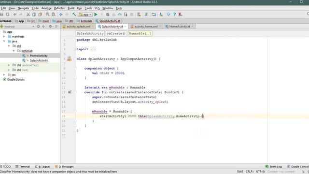Click the Help question mark icon

[174, 14]
